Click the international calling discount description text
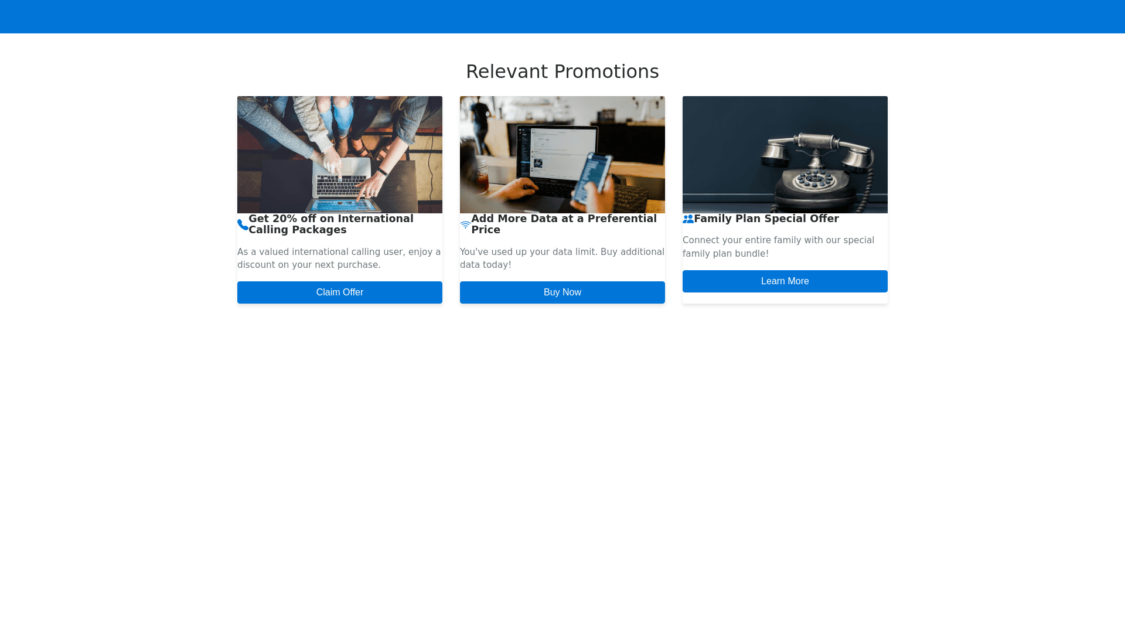1125x633 pixels. (339, 258)
